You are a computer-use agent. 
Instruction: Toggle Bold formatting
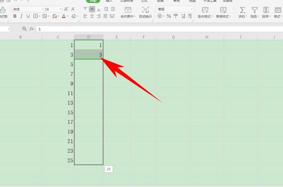coord(15,16)
